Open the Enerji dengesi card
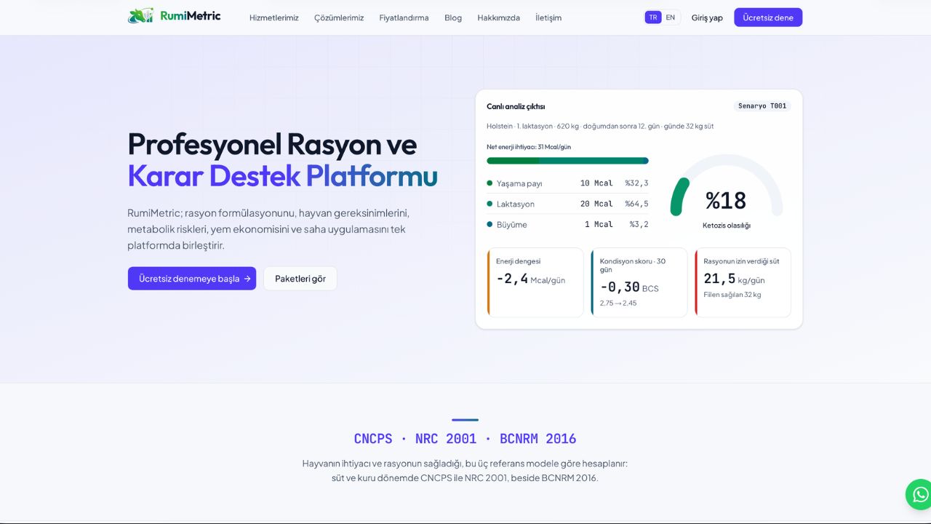The image size is (931, 524). 535,282
